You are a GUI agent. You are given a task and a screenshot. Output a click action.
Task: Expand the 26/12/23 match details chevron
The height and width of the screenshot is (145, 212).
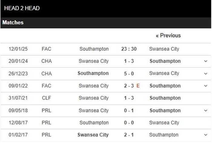pos(206,74)
